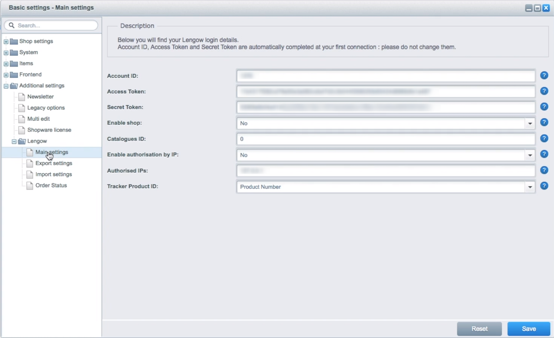Click the Save button

tap(528, 329)
